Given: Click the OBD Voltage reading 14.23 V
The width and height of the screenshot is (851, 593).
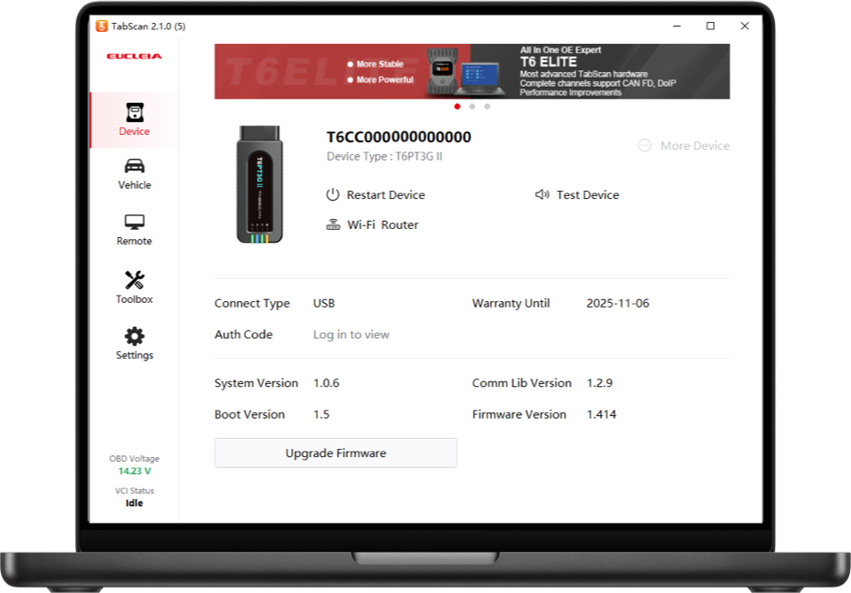Looking at the screenshot, I should tap(134, 471).
